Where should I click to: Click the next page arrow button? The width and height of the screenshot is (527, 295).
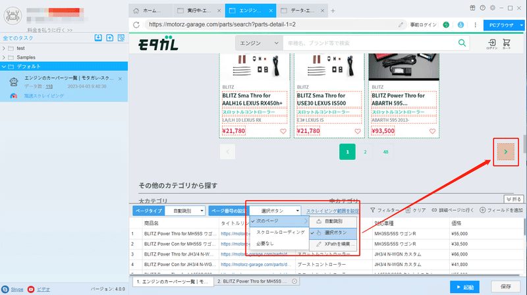506,152
